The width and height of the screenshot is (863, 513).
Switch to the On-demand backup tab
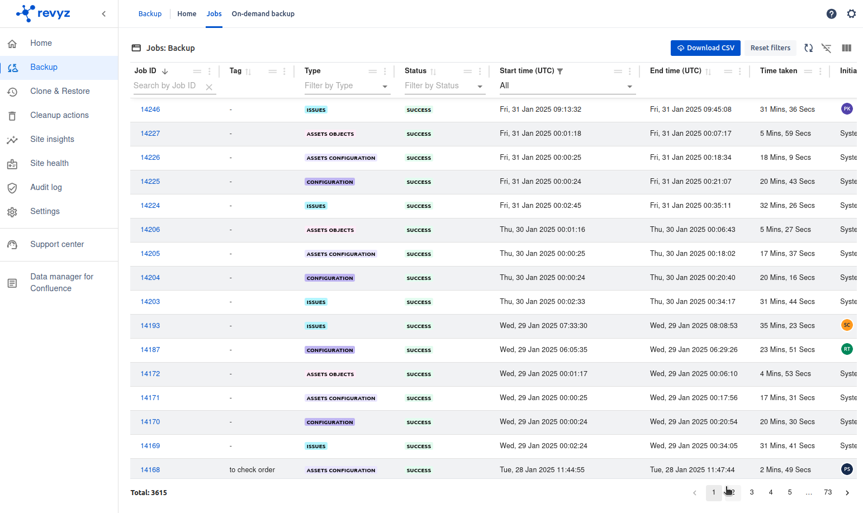(263, 14)
